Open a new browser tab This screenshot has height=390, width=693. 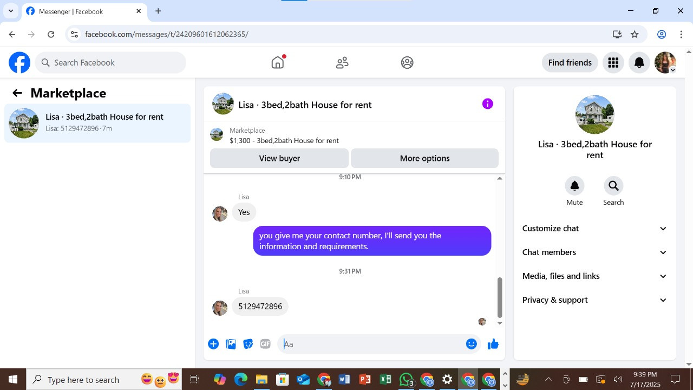click(158, 11)
